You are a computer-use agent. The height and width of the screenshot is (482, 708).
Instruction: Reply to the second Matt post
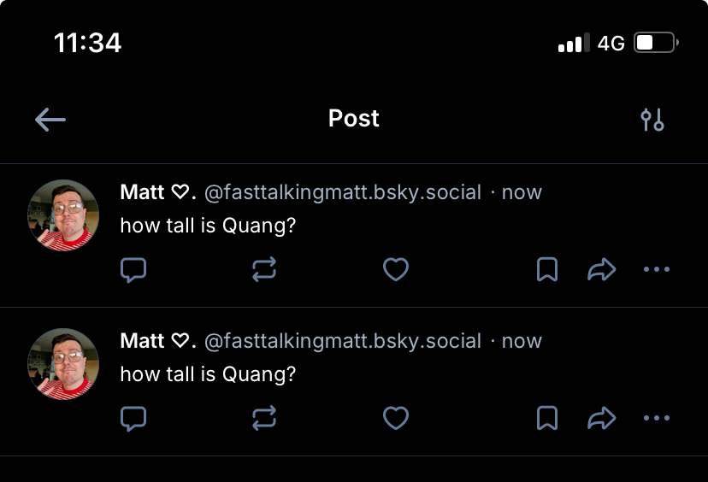click(x=133, y=419)
